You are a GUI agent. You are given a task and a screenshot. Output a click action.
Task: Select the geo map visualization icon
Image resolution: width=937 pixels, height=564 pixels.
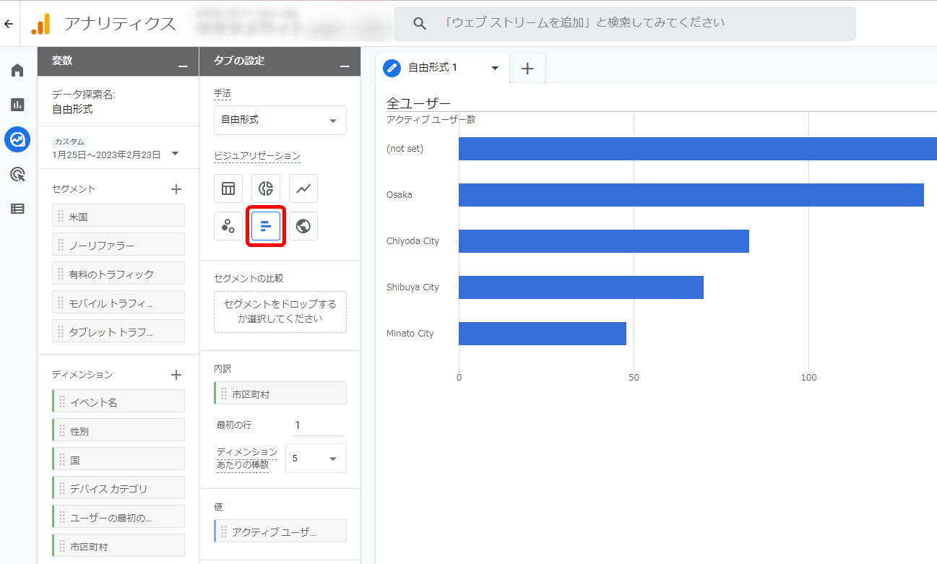303,226
